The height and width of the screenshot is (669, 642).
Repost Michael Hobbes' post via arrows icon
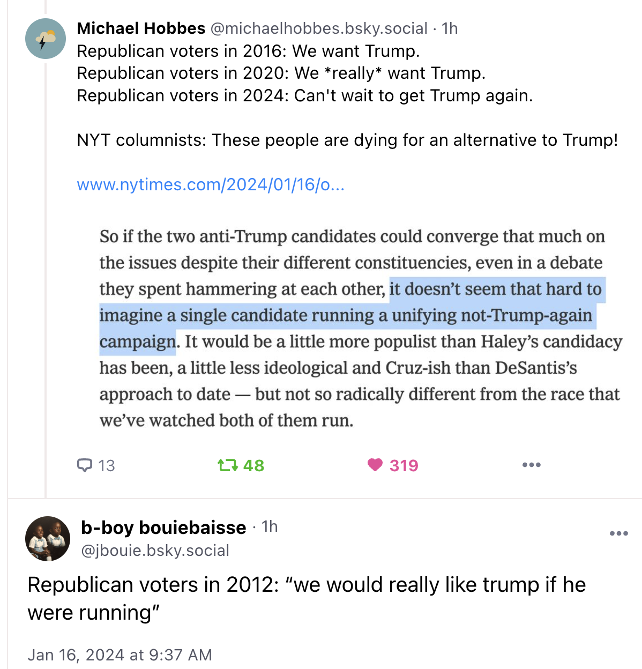(x=228, y=465)
